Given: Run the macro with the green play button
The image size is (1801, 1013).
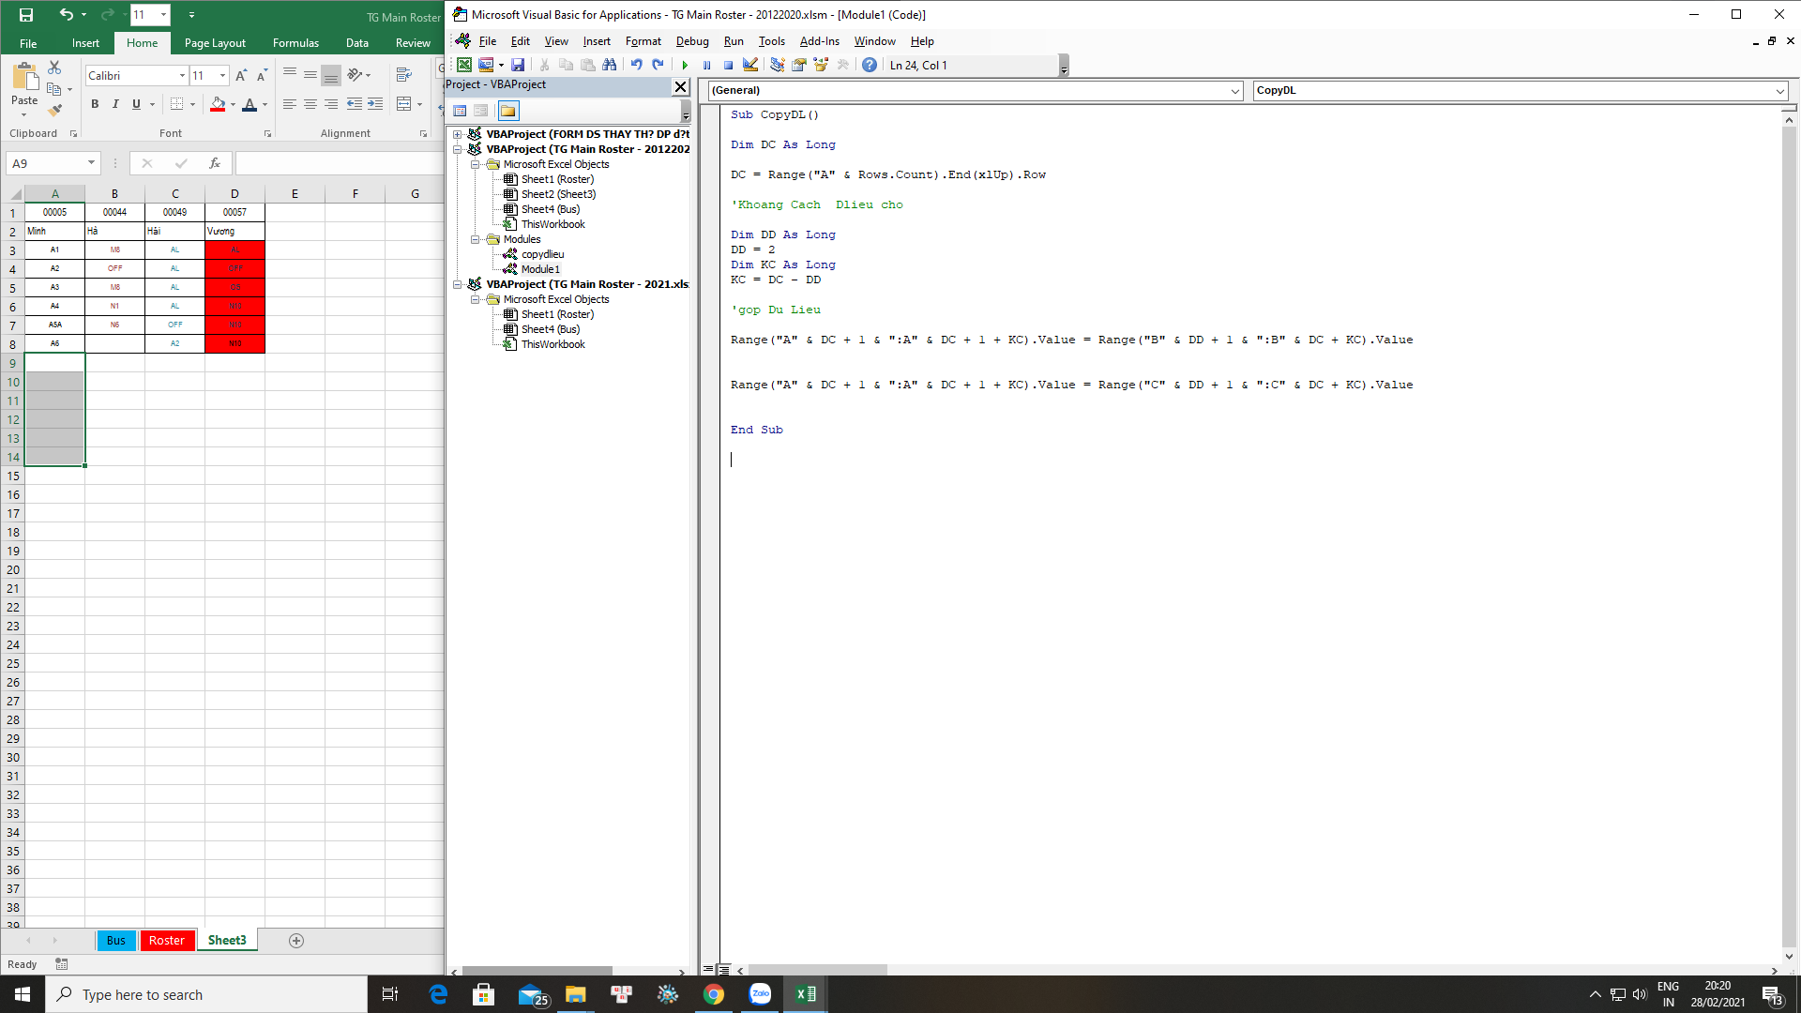Looking at the screenshot, I should [x=686, y=66].
